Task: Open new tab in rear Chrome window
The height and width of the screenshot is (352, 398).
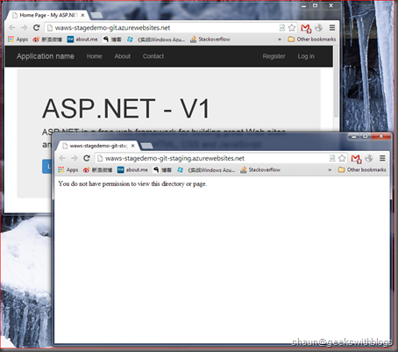Action: (x=96, y=15)
